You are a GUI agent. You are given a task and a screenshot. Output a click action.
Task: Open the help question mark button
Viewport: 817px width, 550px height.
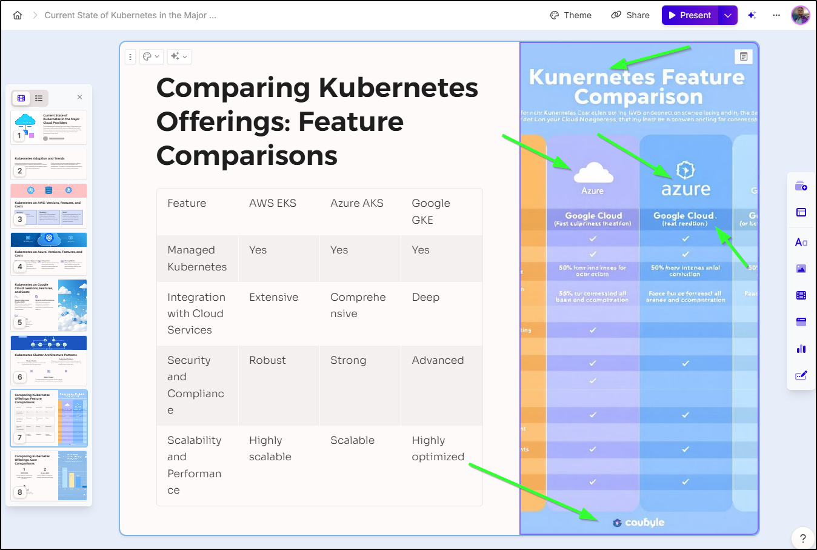click(802, 538)
